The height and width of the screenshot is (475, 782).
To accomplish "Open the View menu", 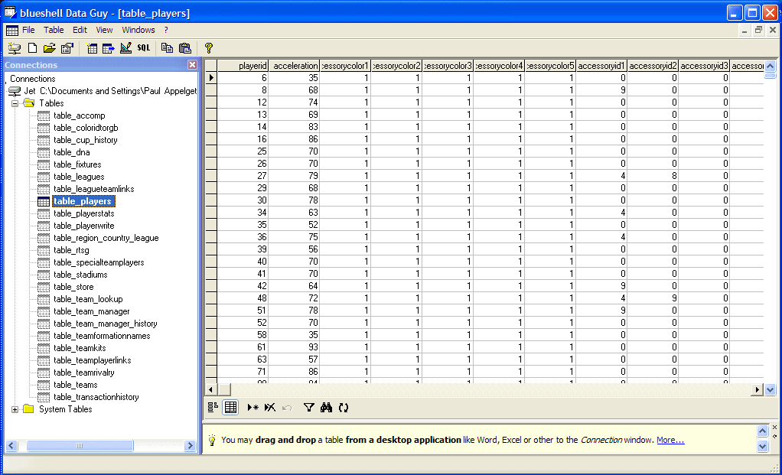I will [104, 30].
